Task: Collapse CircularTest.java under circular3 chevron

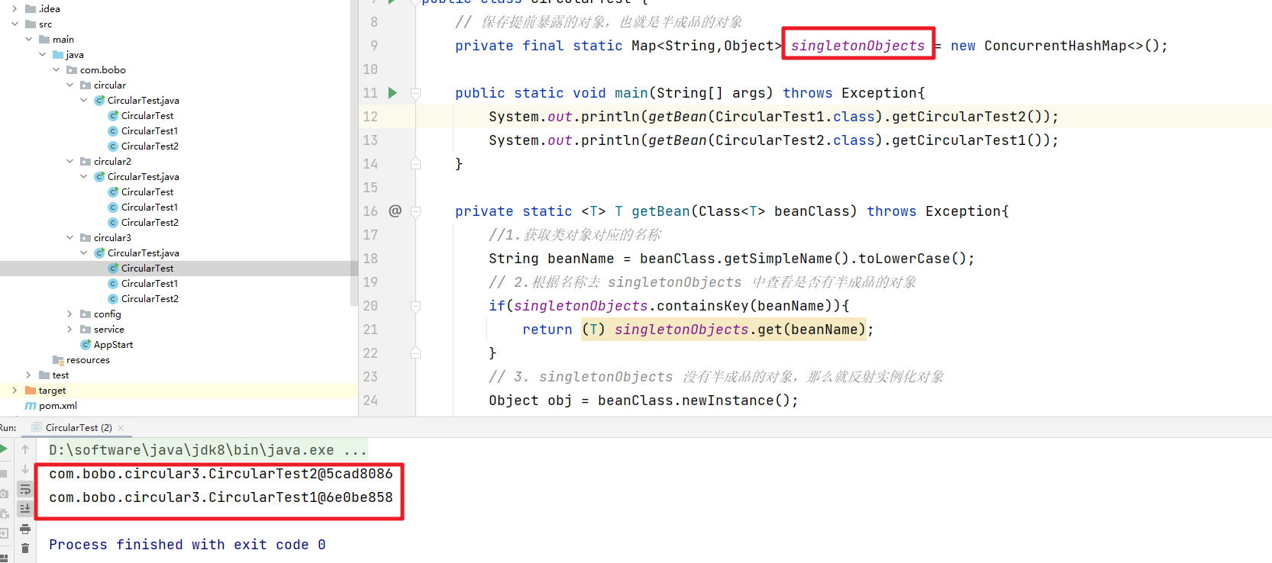Action: (83, 253)
